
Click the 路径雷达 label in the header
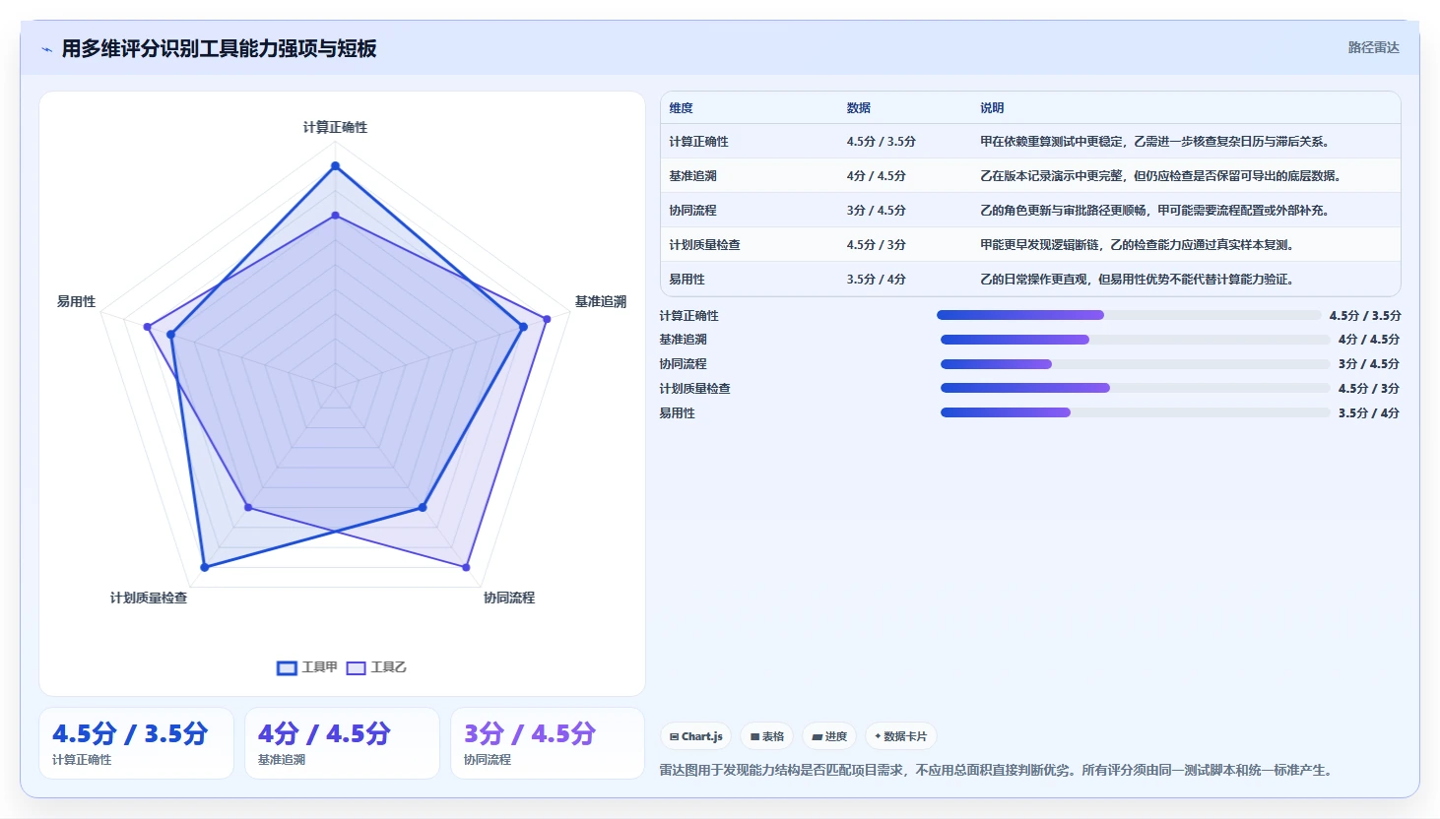[1373, 47]
